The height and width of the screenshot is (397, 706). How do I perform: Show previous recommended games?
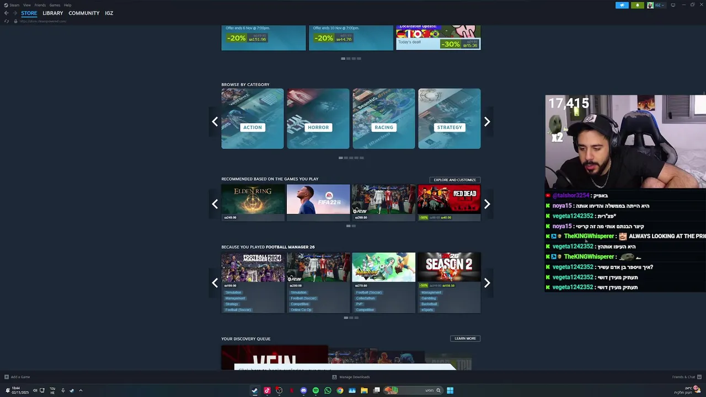click(x=215, y=204)
